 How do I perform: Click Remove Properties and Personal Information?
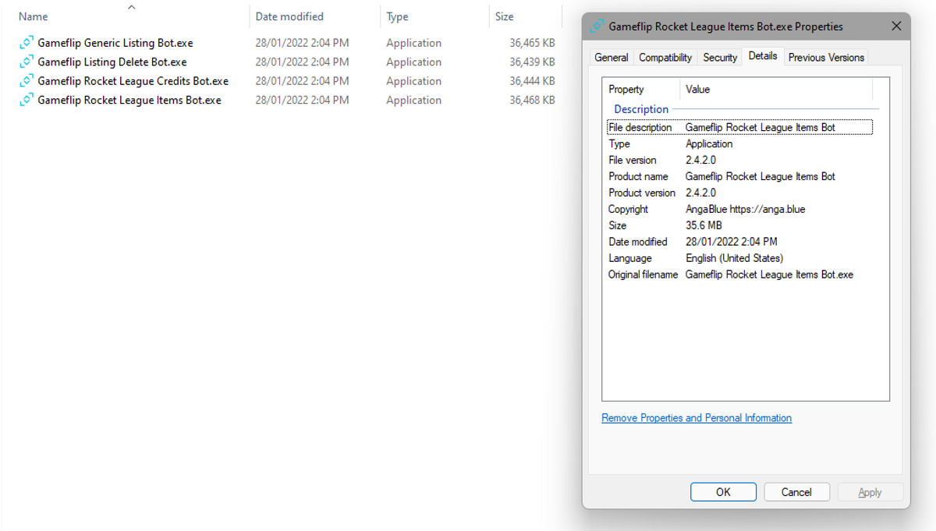(696, 418)
